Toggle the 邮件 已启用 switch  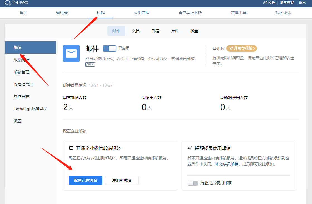pyautogui.click(x=110, y=48)
